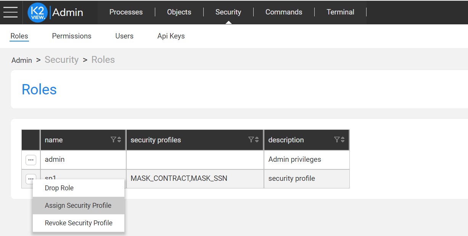Click the K2View logo
The image size is (468, 236).
(37, 12)
